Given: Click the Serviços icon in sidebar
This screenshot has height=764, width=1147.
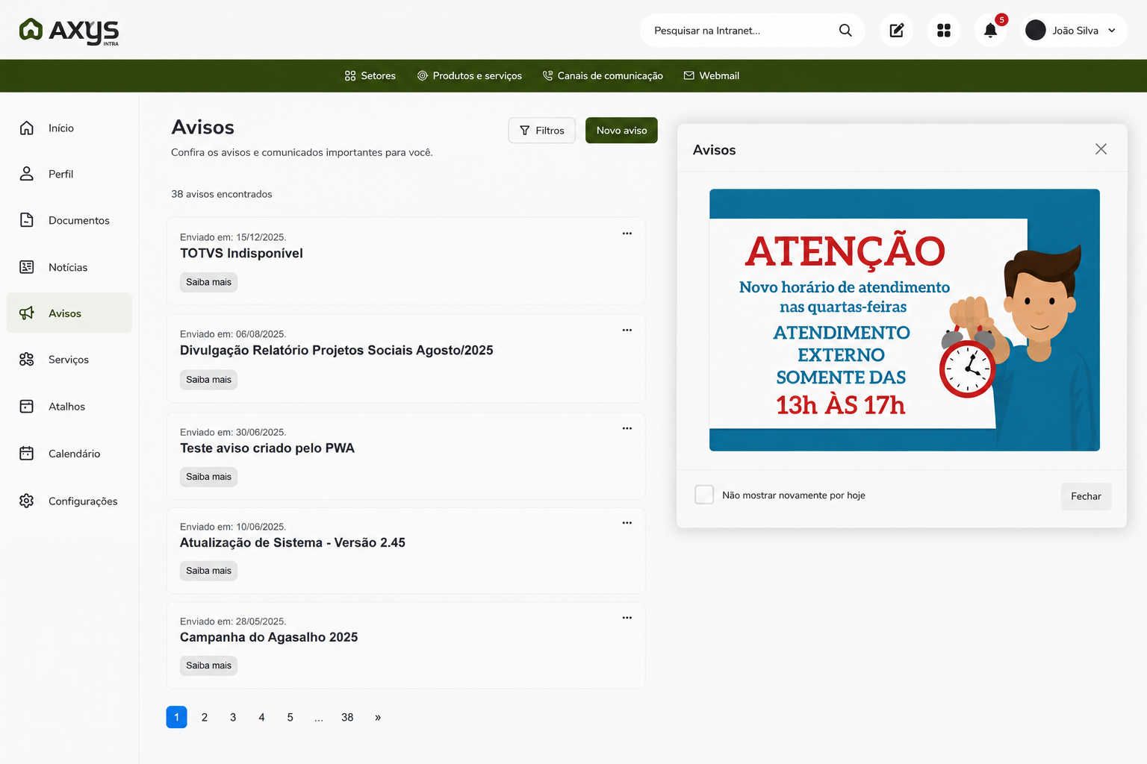Looking at the screenshot, I should point(27,360).
